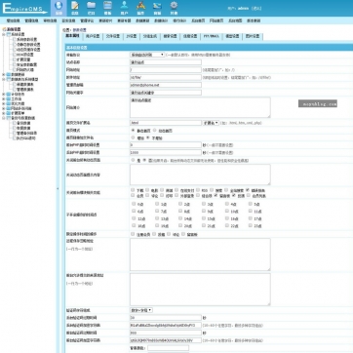This screenshot has height=353, width=353.
Task: Open the globe System icon in header
Action: coord(59,8)
